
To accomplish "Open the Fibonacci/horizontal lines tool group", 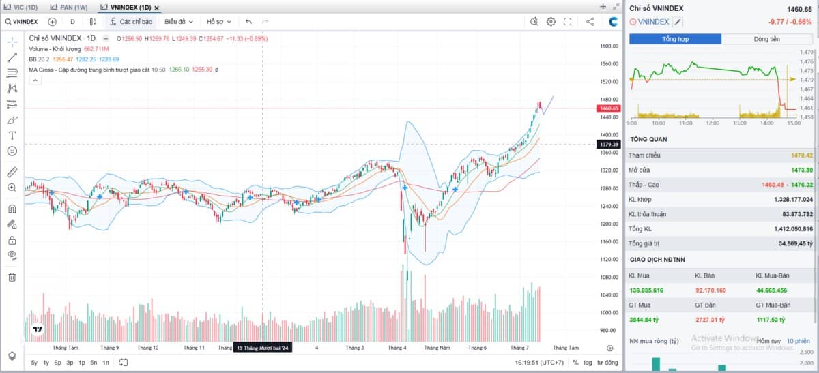I will pos(12,73).
